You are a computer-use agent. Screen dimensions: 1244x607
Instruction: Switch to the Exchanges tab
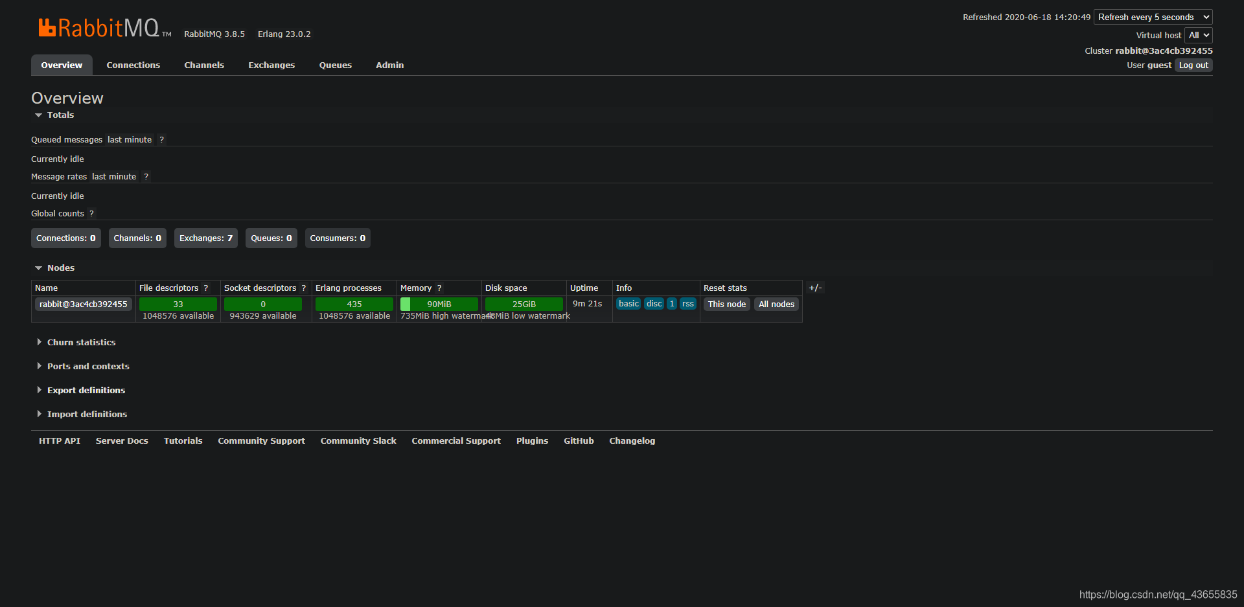[271, 65]
